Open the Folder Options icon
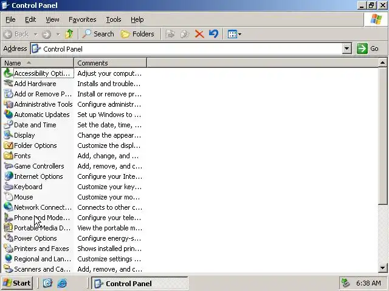The height and width of the screenshot is (291, 389). point(9,145)
